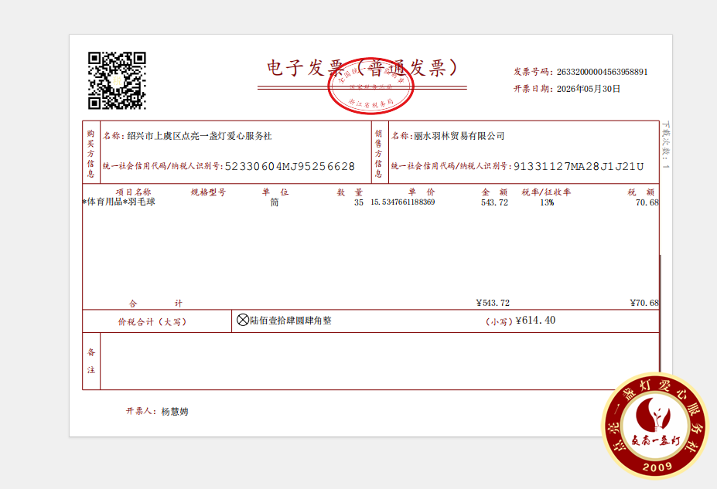Select the issue date 2026年05月30日
This screenshot has height=489, width=717.
588,89
